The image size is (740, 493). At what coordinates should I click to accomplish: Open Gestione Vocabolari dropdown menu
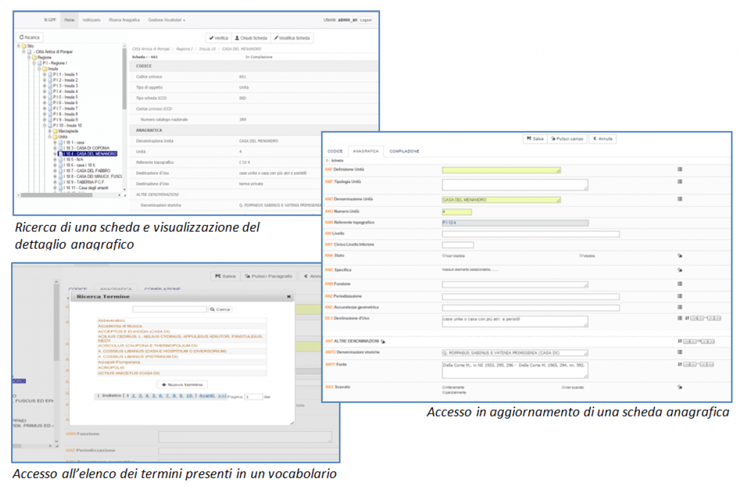coord(166,20)
